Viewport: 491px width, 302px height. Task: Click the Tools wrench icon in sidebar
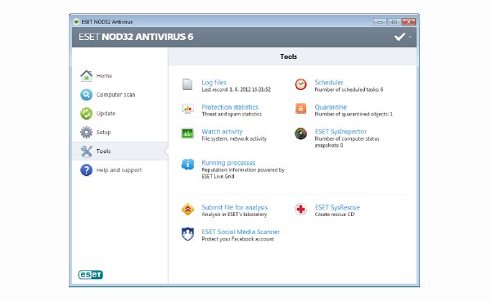pyautogui.click(x=86, y=151)
